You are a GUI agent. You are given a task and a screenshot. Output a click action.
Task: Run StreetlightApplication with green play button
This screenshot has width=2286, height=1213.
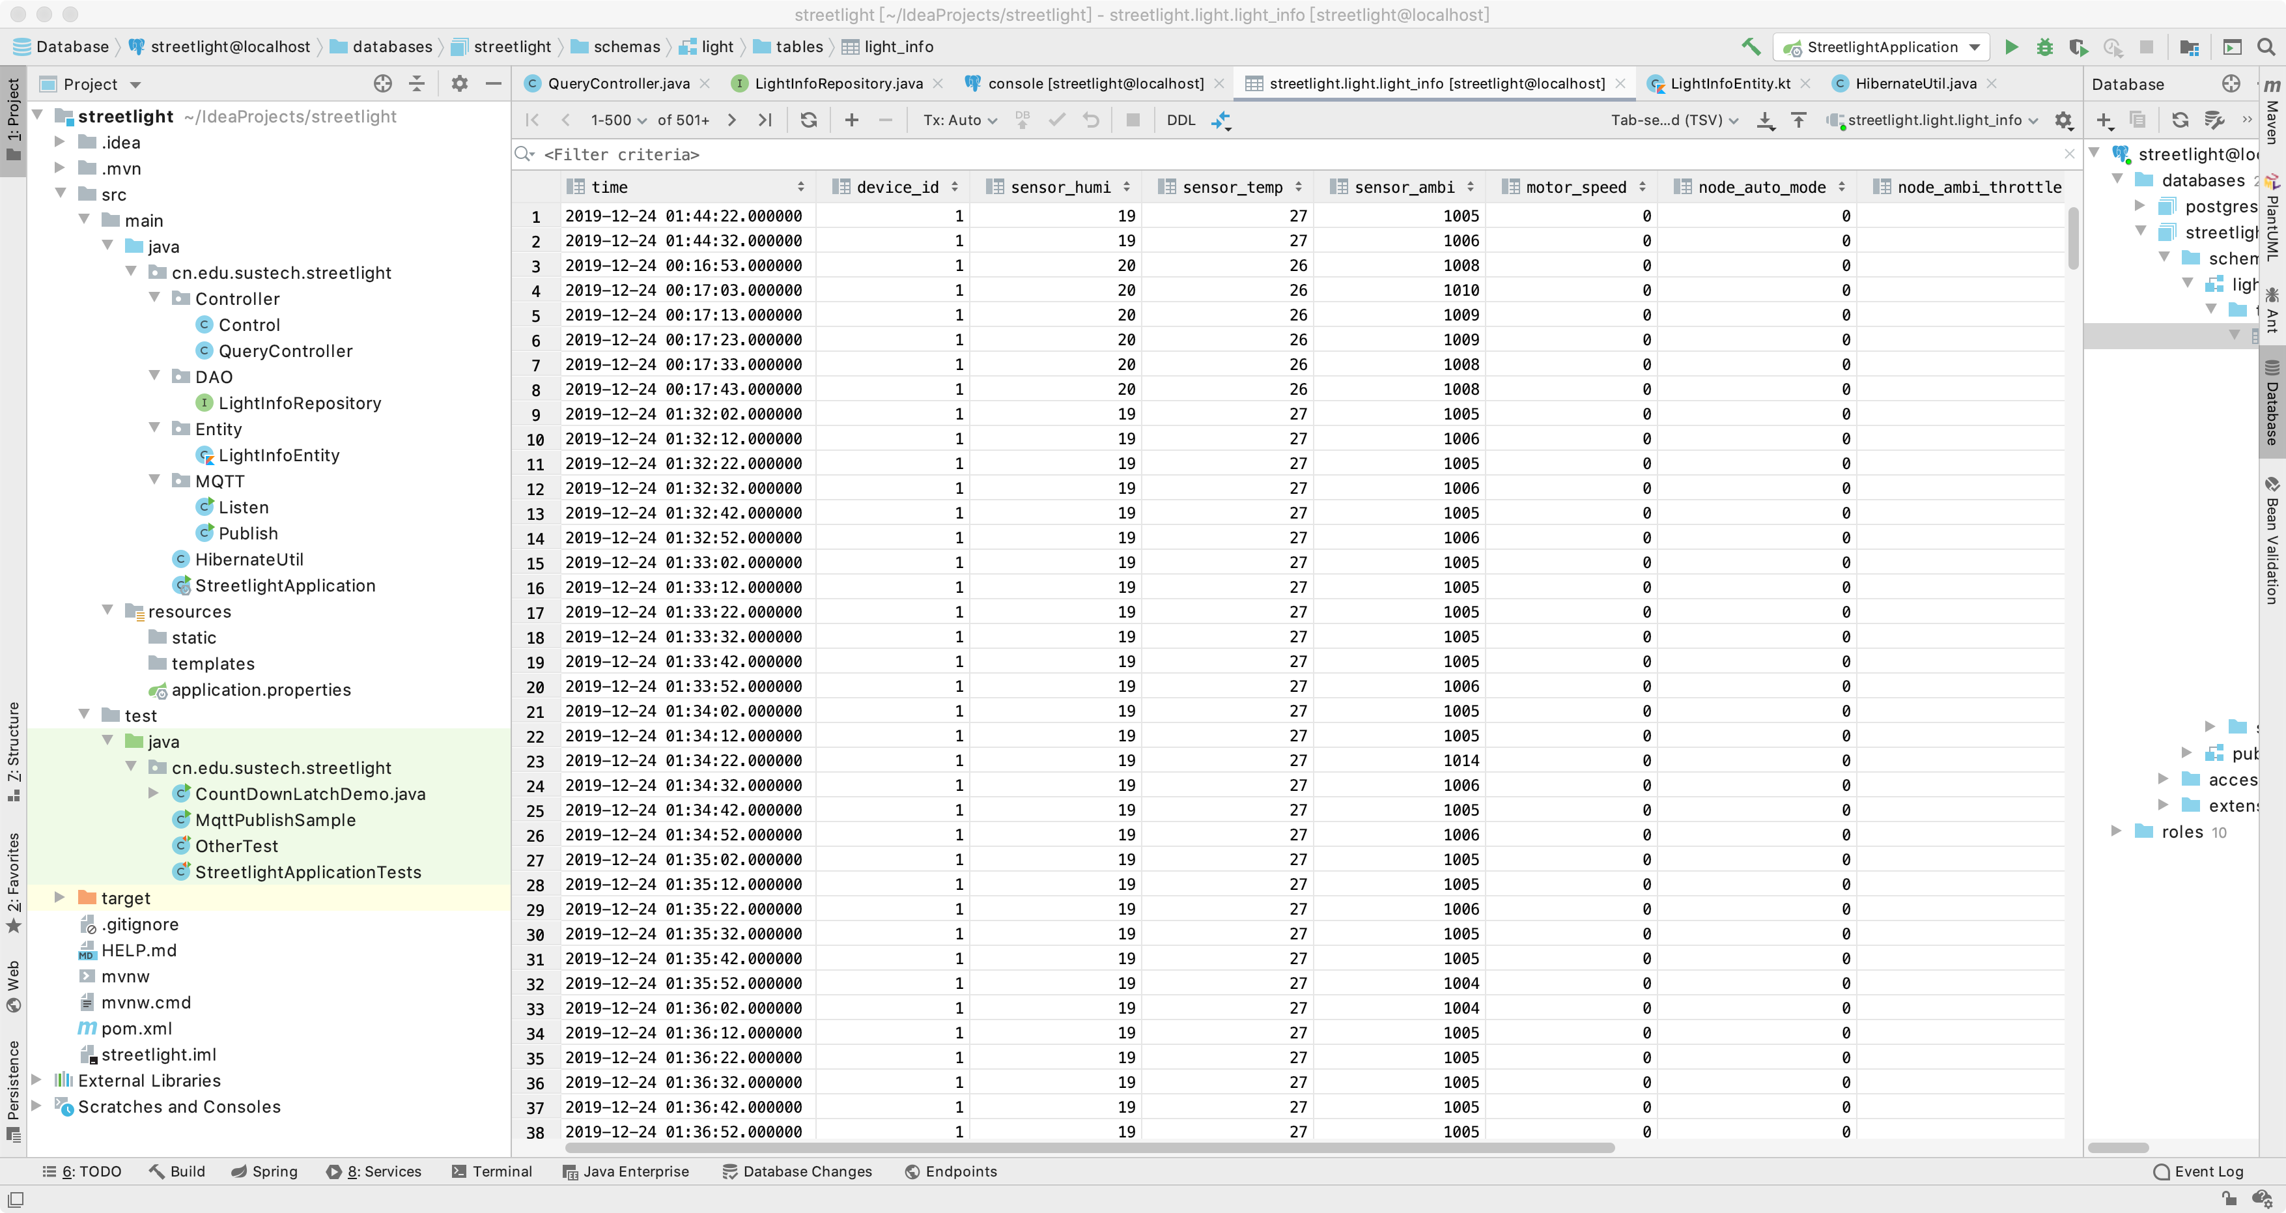pos(2011,47)
